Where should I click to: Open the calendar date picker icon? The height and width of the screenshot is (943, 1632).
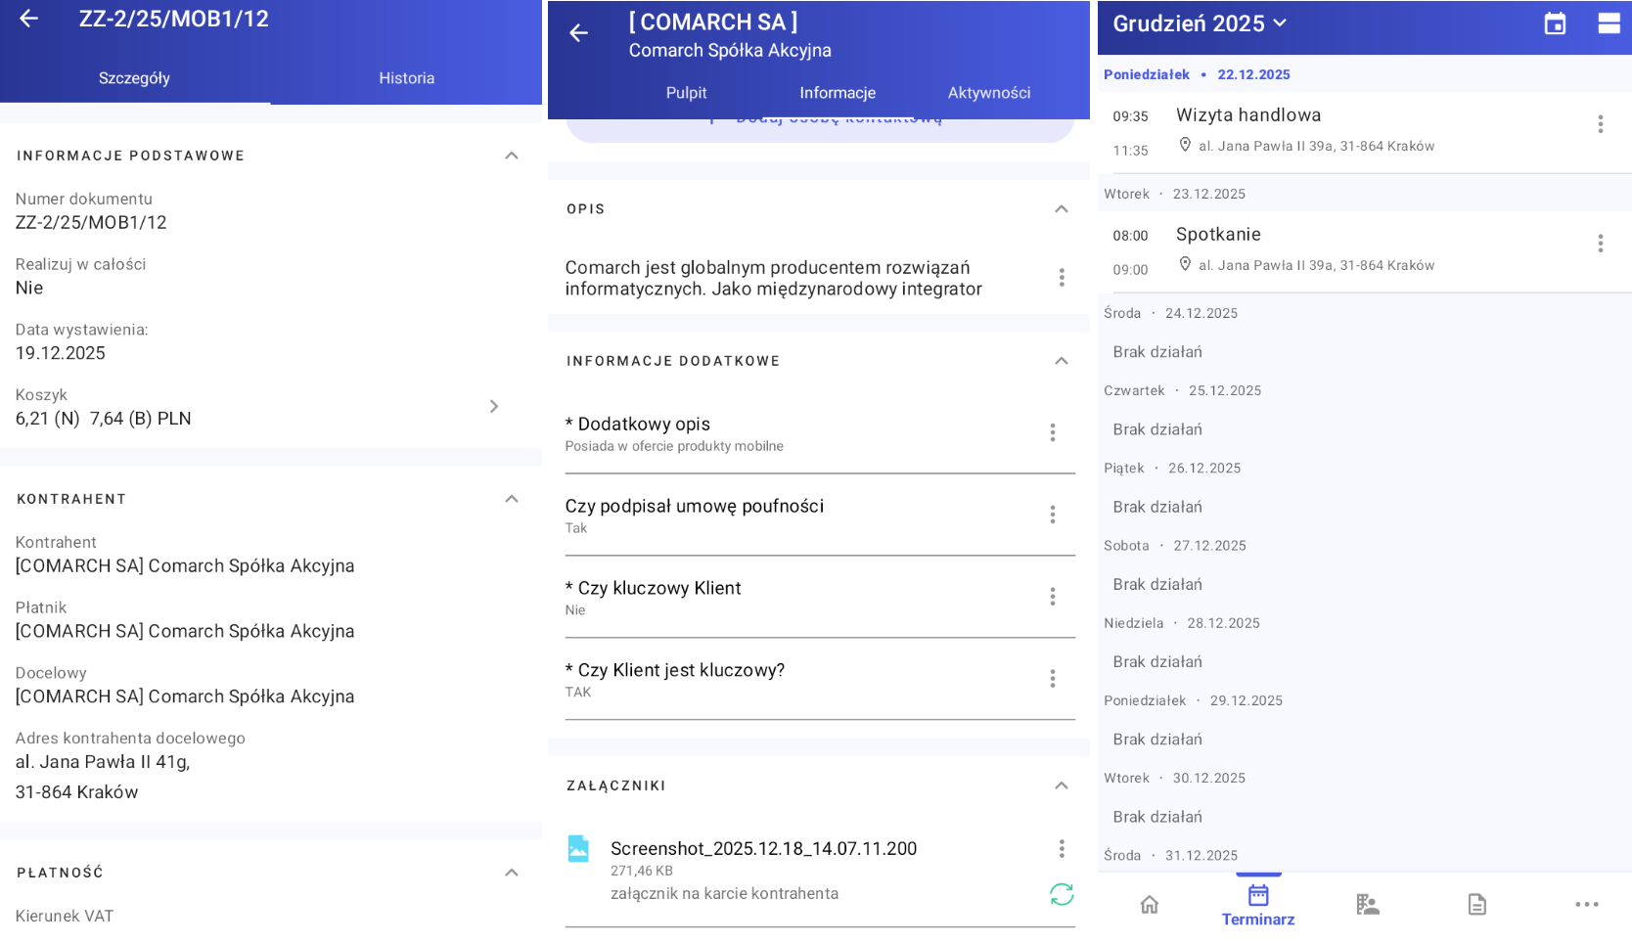(1554, 23)
